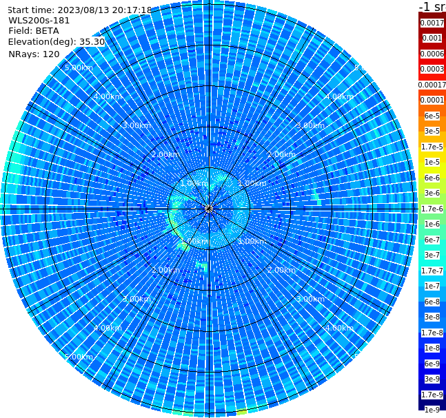446x418 pixels.
Task: Select the '0.00017' colorbar tick label
Action: click(432, 85)
